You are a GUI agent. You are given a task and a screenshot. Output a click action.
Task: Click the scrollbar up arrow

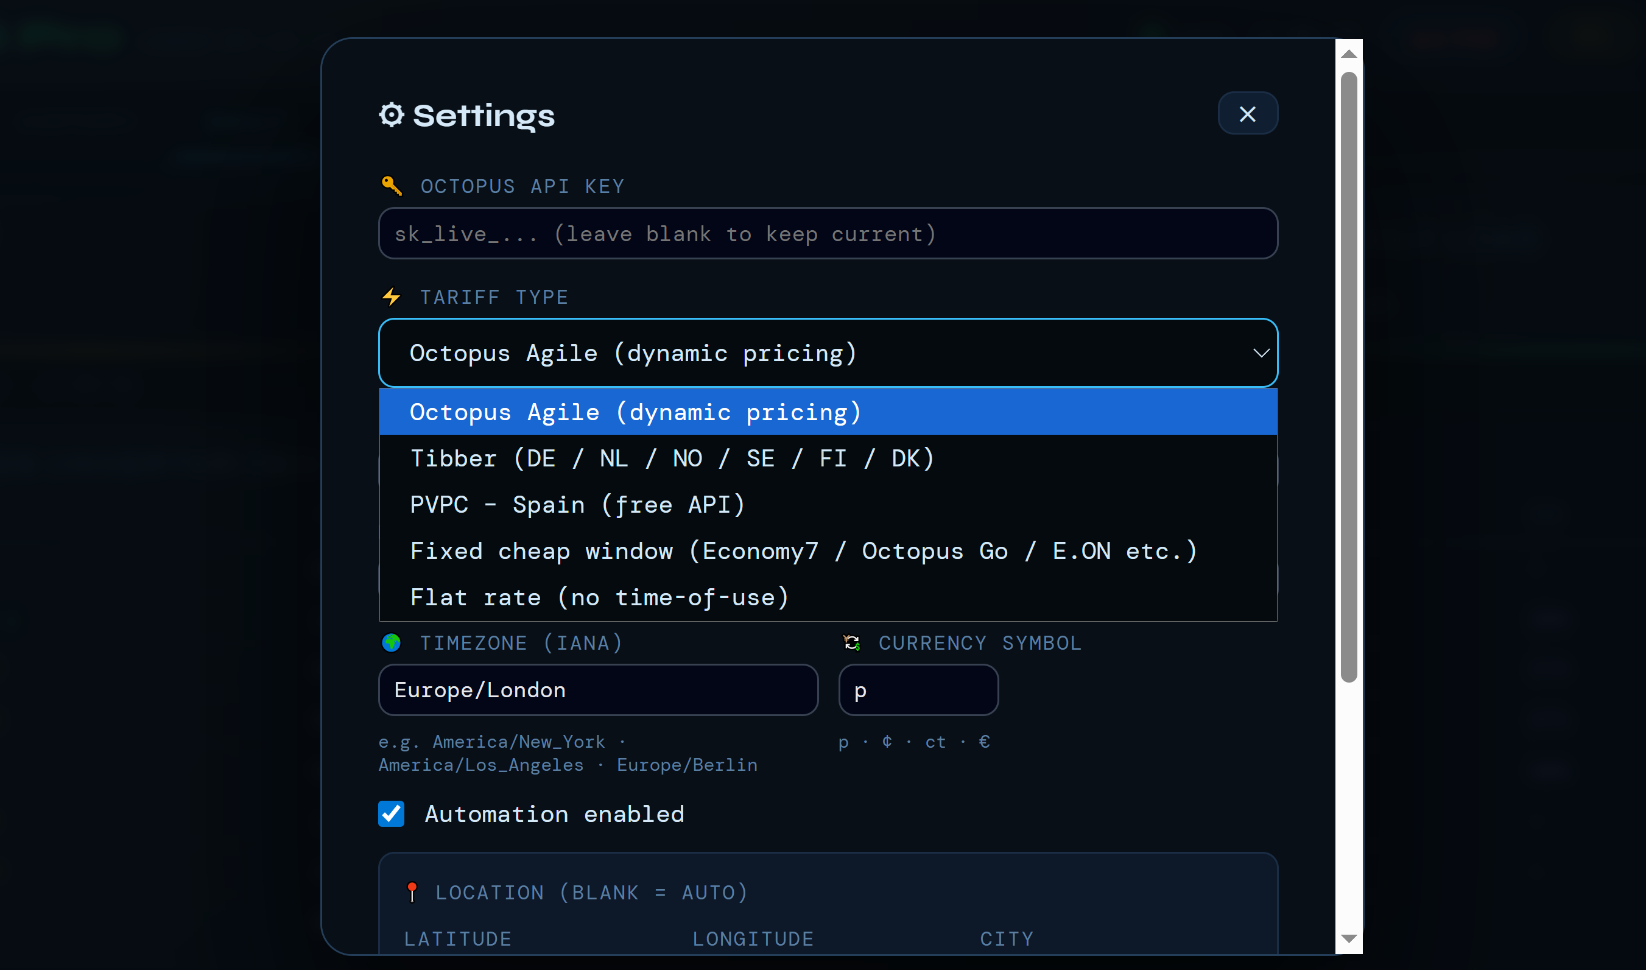click(1349, 54)
